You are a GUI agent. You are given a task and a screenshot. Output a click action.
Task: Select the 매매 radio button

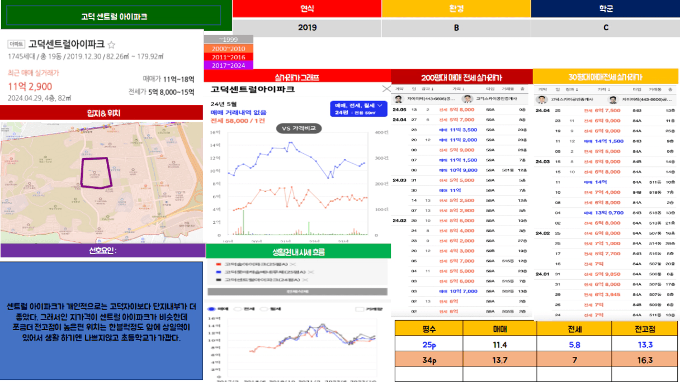[211, 308]
